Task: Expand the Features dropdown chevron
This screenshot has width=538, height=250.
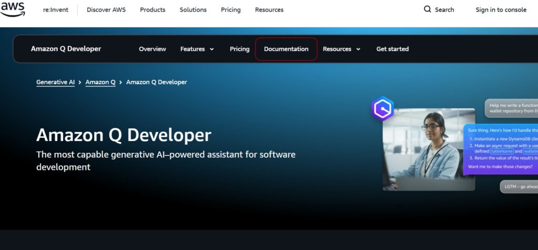Action: (212, 49)
